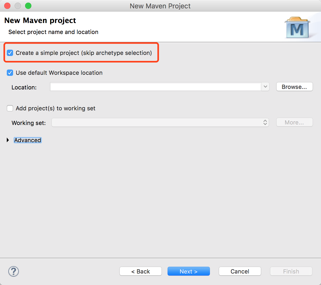Uncheck Create a simple project option

pyautogui.click(x=10, y=53)
